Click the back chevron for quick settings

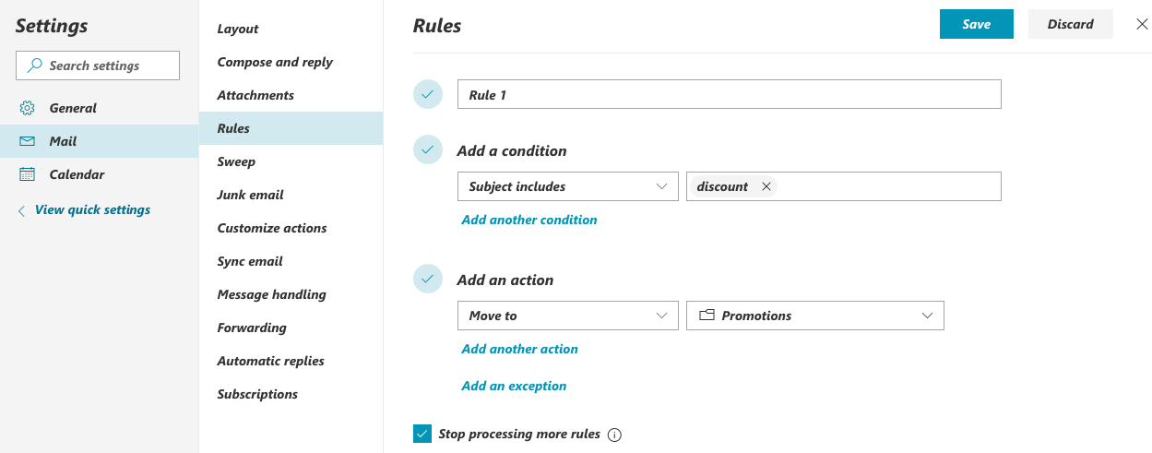point(22,210)
